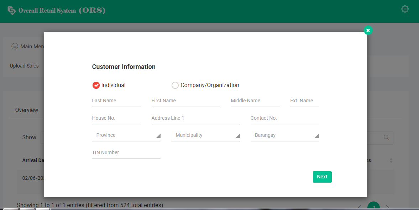The height and width of the screenshot is (210, 419).
Task: Click the Customer Information heading
Action: [124, 67]
